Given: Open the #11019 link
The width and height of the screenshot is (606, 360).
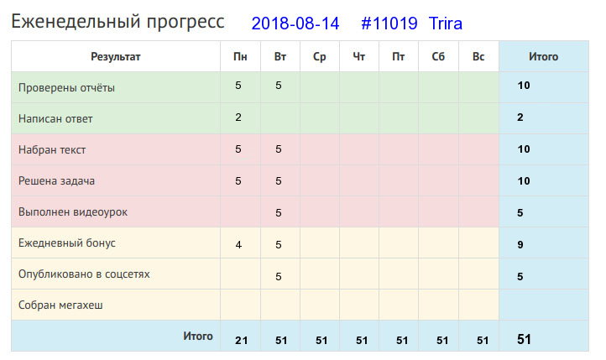Looking at the screenshot, I should tap(389, 23).
